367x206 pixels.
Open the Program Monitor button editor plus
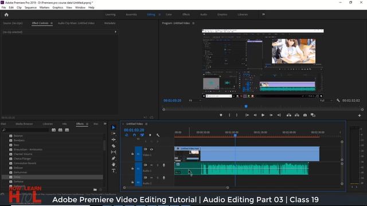tap(360, 116)
